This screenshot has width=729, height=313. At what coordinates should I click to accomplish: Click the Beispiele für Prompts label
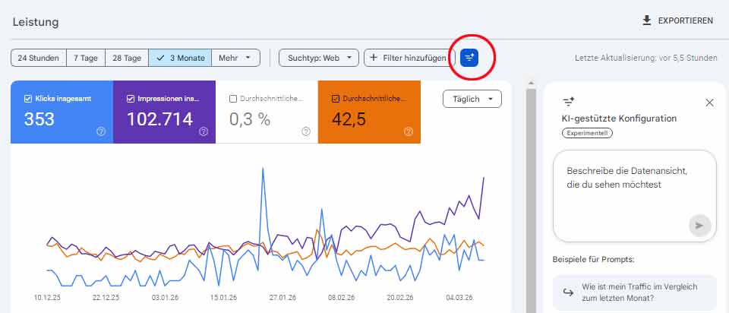pyautogui.click(x=593, y=260)
